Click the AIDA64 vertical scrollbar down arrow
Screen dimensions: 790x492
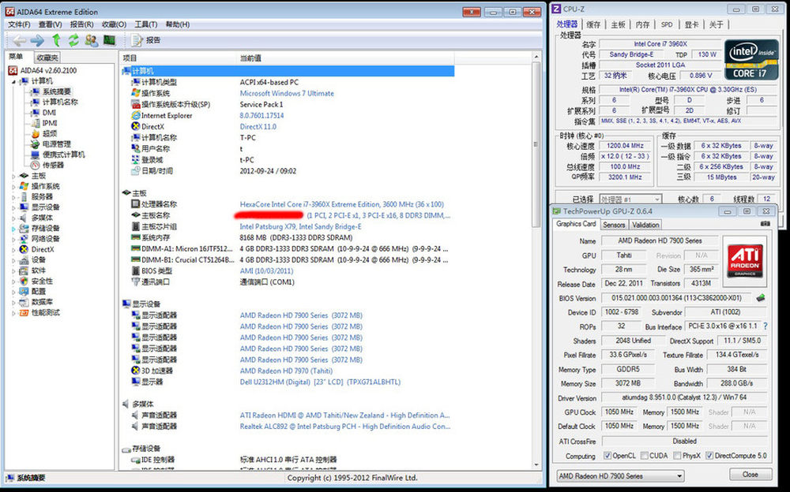click(x=536, y=465)
